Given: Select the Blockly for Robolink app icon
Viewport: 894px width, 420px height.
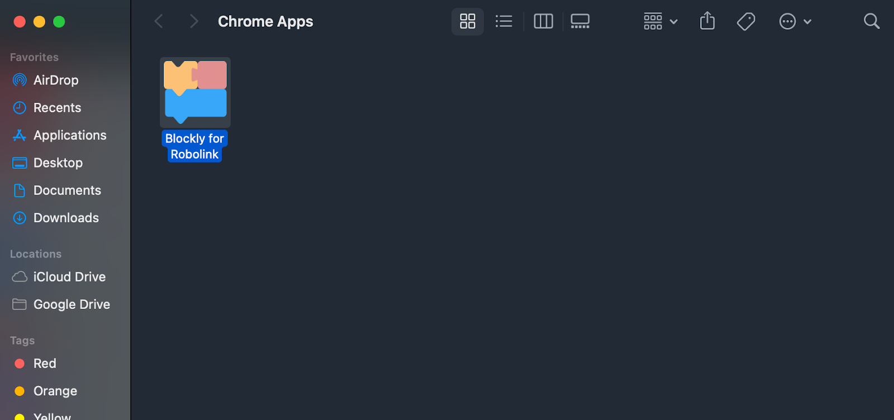Looking at the screenshot, I should click(195, 92).
